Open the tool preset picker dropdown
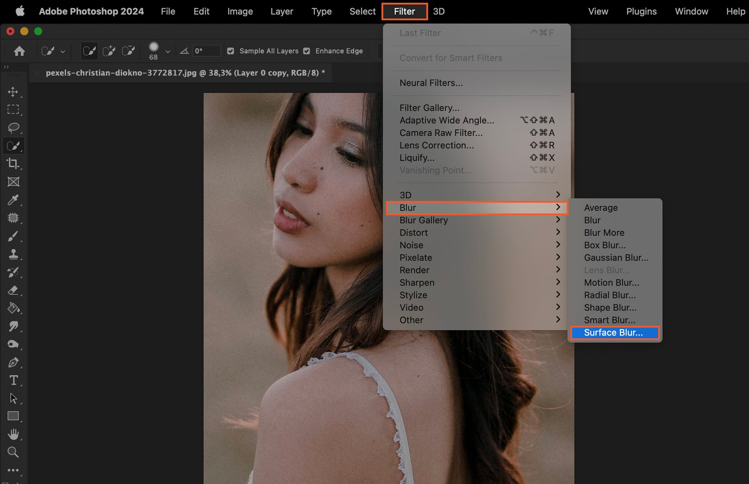Viewport: 749px width, 484px height. click(x=63, y=51)
